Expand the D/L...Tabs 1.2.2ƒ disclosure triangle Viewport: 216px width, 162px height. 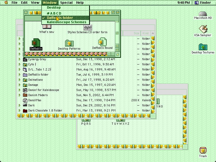click(19, 70)
